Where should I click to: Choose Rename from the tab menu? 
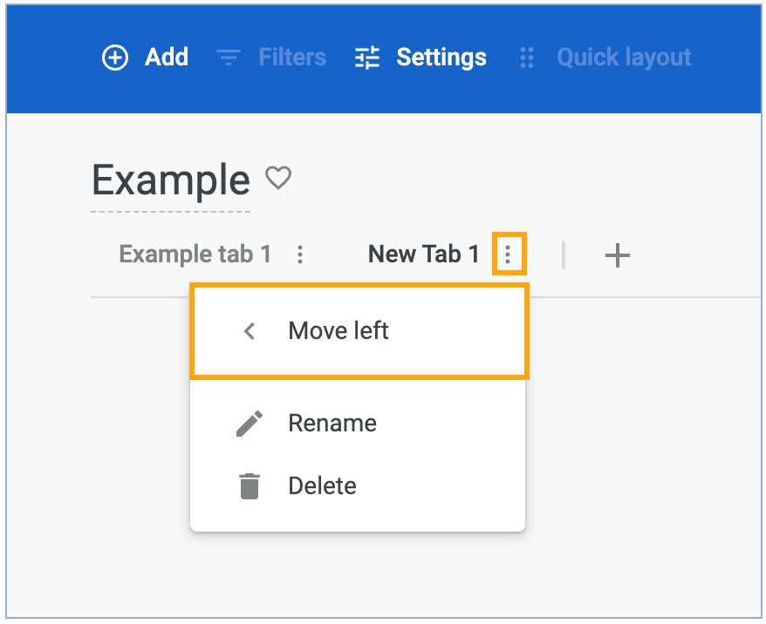coord(332,424)
